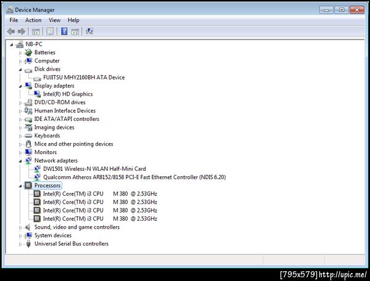Click the Mice and other pointing devices icon
This screenshot has height=281, width=370.
pyautogui.click(x=28, y=144)
